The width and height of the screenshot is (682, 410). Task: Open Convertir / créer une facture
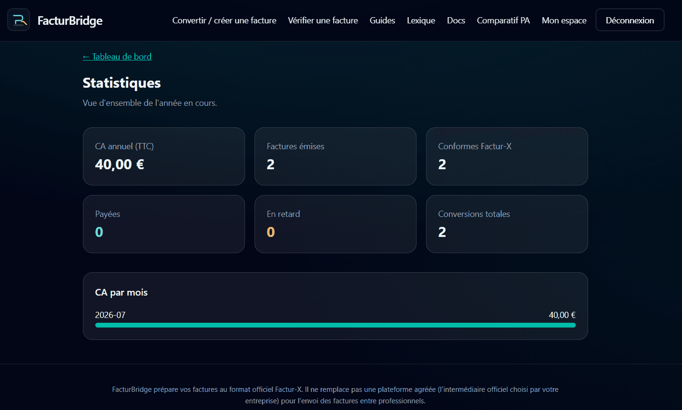pyautogui.click(x=224, y=20)
